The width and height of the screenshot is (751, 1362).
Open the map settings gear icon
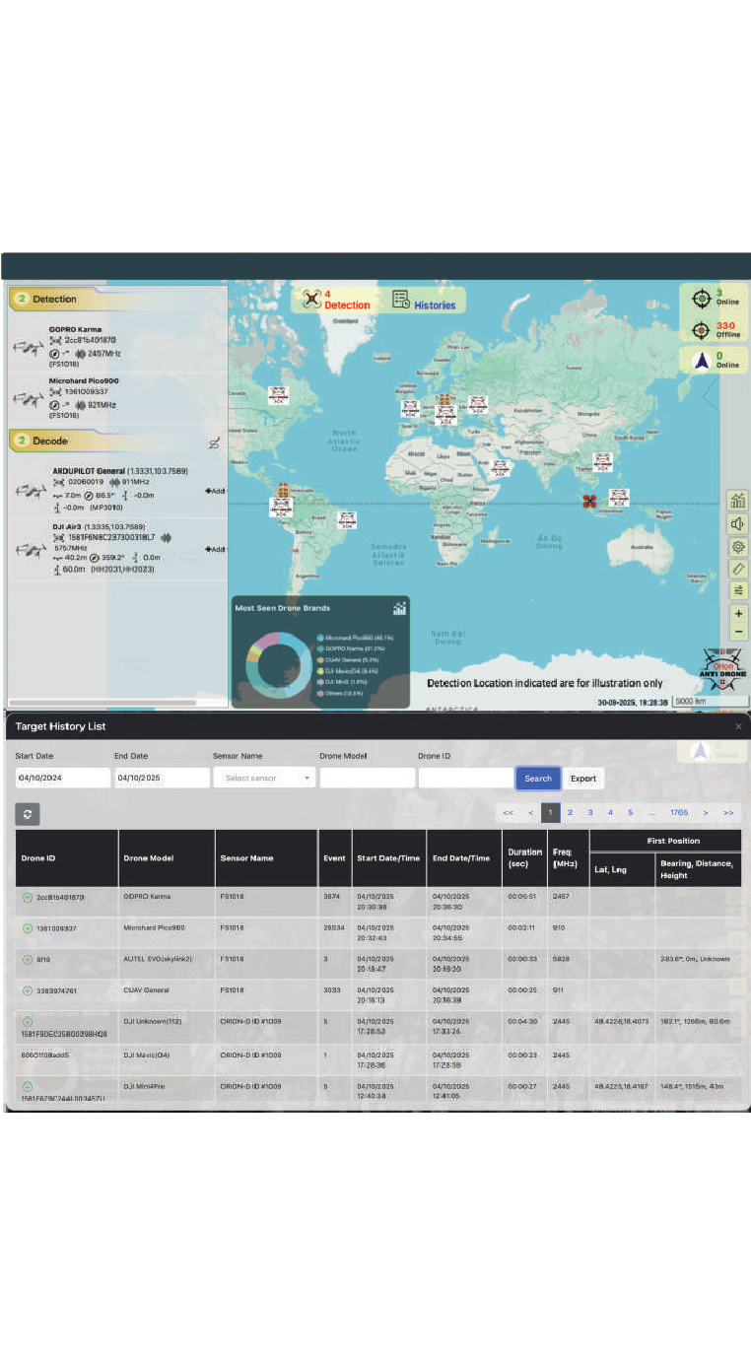tap(738, 546)
